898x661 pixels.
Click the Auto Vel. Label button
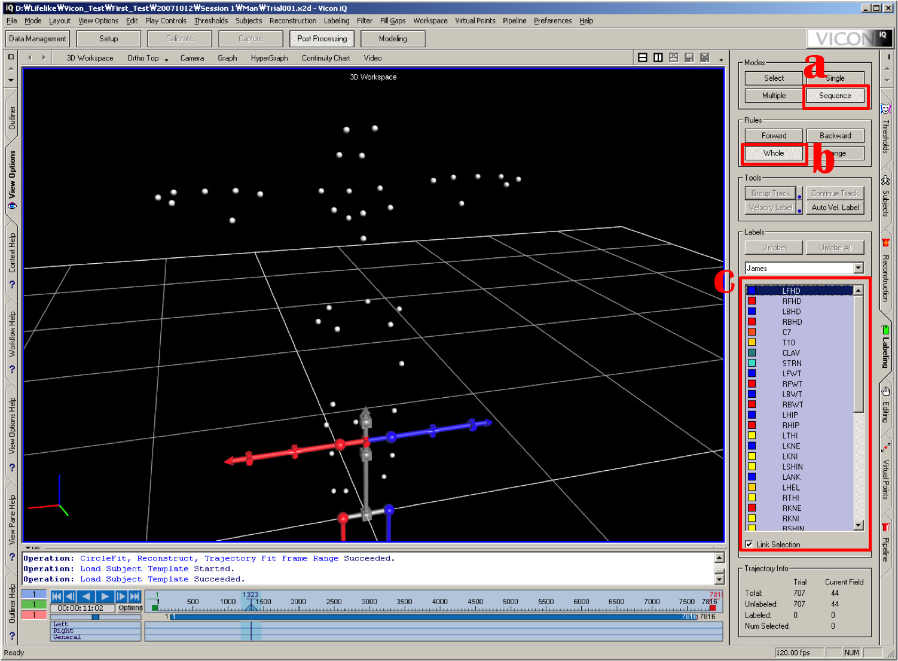pyautogui.click(x=835, y=208)
